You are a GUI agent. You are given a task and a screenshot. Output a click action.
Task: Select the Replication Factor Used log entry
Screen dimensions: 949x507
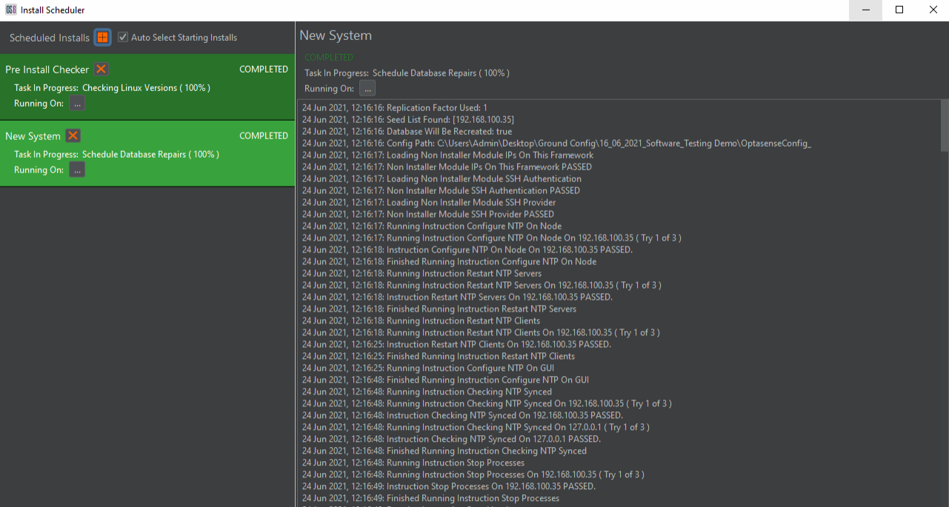[x=393, y=107]
